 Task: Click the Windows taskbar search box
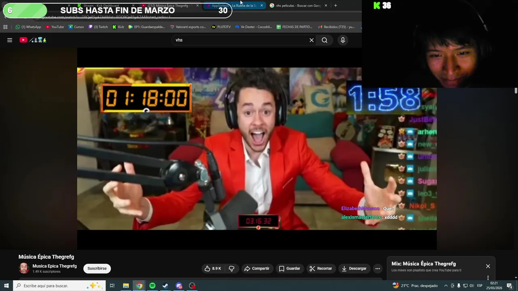59,286
